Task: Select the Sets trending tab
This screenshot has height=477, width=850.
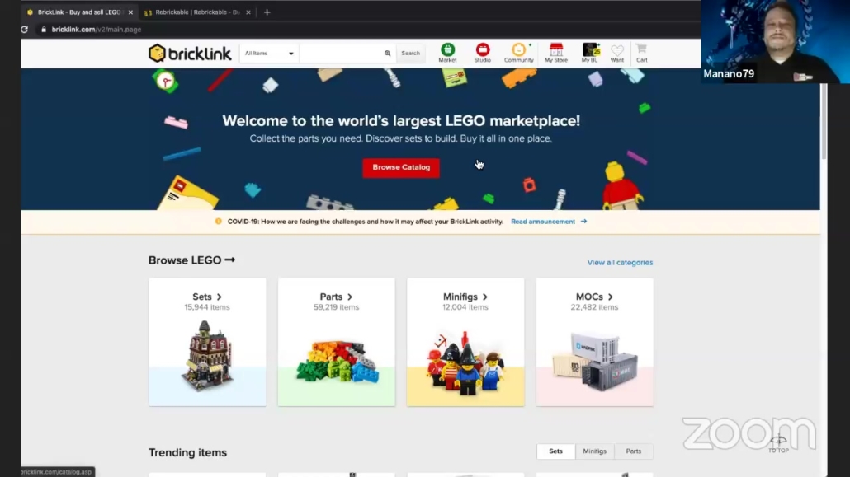Action: click(555, 451)
